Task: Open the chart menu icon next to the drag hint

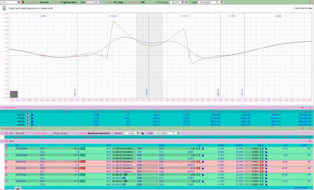Action: coord(4,8)
